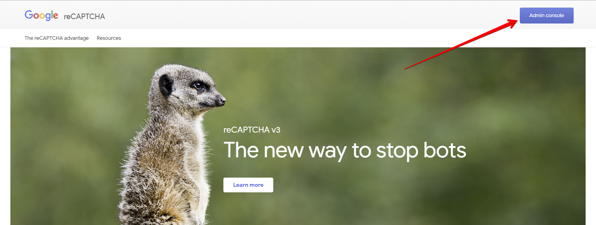Viewport: 596px width, 225px height.
Task: Click the meerkat's ear
Action: pos(165,84)
